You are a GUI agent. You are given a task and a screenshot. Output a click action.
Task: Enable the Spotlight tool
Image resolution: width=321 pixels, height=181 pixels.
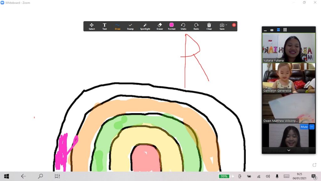145,26
